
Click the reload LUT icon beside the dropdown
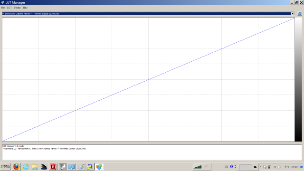click(x=300, y=14)
